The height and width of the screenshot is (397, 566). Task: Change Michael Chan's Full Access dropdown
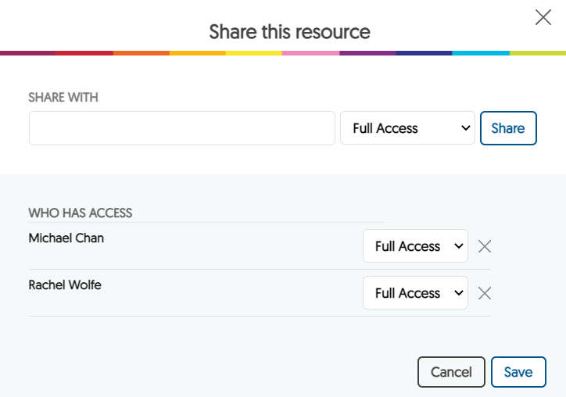pyautogui.click(x=415, y=246)
